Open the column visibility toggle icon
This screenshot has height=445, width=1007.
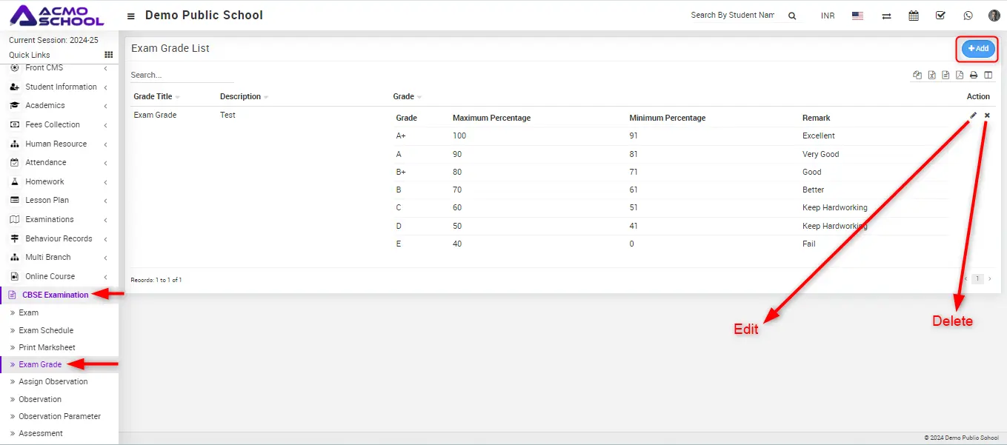point(988,75)
